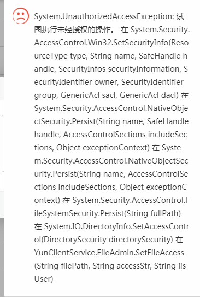Click the 'tions, Object exceptionContext' line
This screenshot has height=297, width=200.
click(x=92, y=148)
